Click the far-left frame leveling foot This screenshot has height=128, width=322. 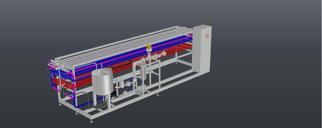(60, 104)
